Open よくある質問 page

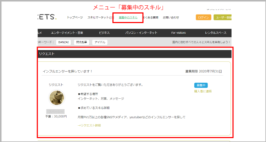[151, 17]
